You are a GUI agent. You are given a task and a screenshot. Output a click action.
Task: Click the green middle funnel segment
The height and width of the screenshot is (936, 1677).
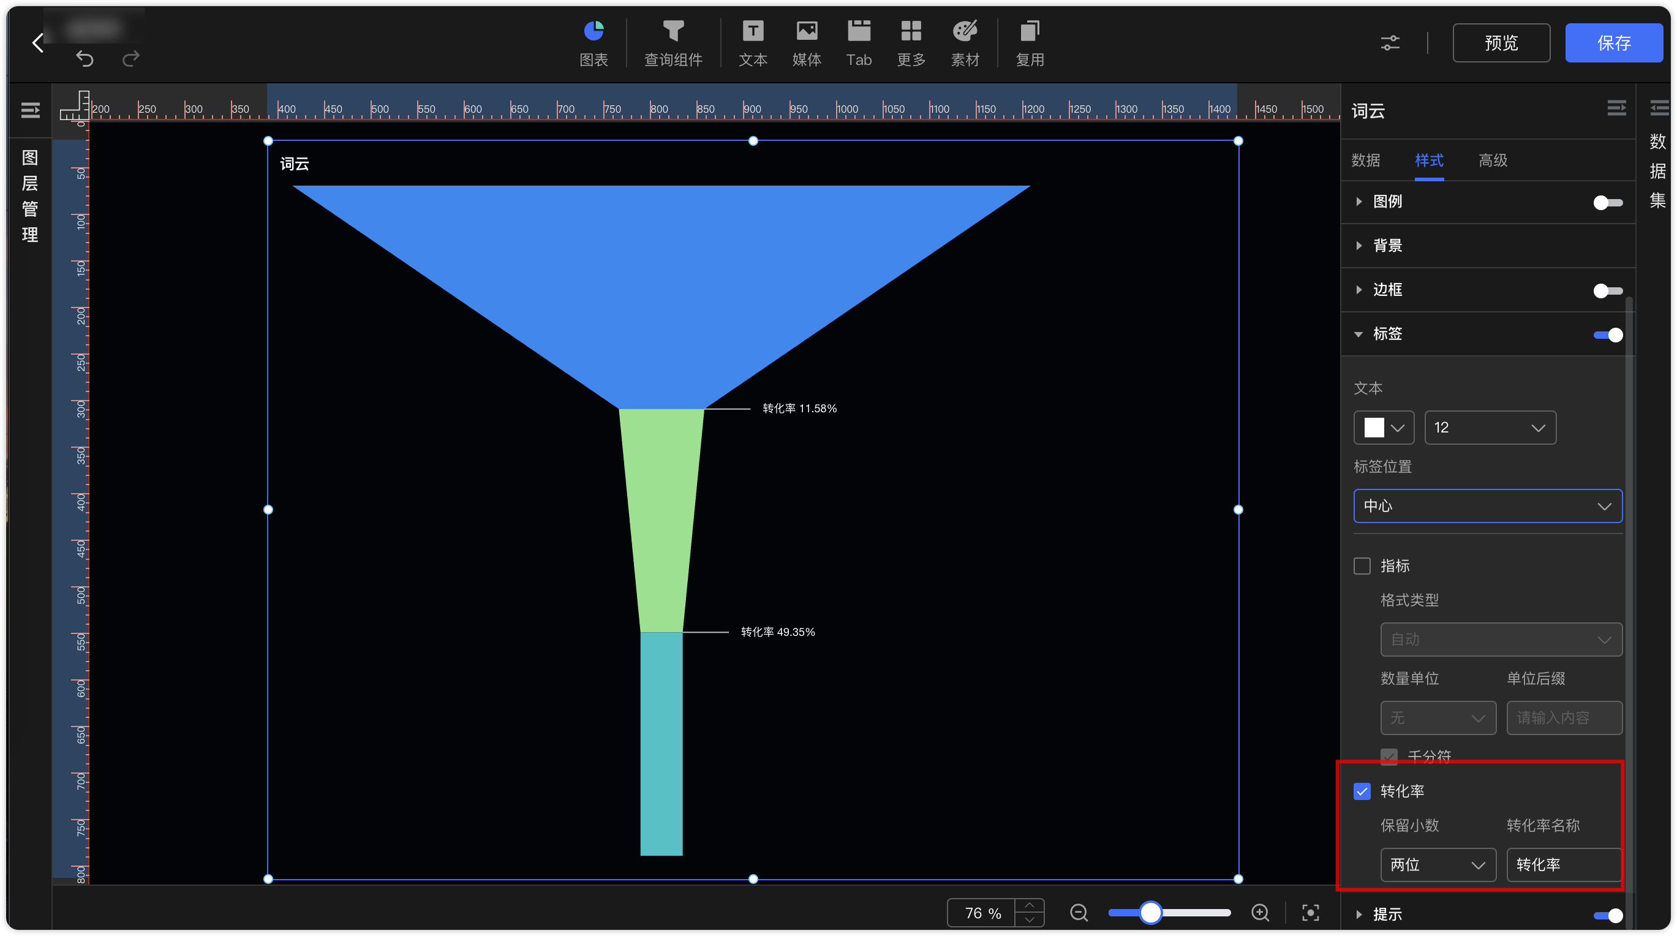(661, 521)
